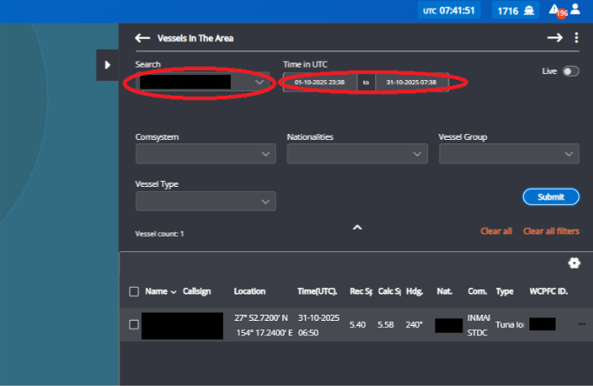Go back with the left arrow icon
The height and width of the screenshot is (386, 593).
[x=143, y=38]
